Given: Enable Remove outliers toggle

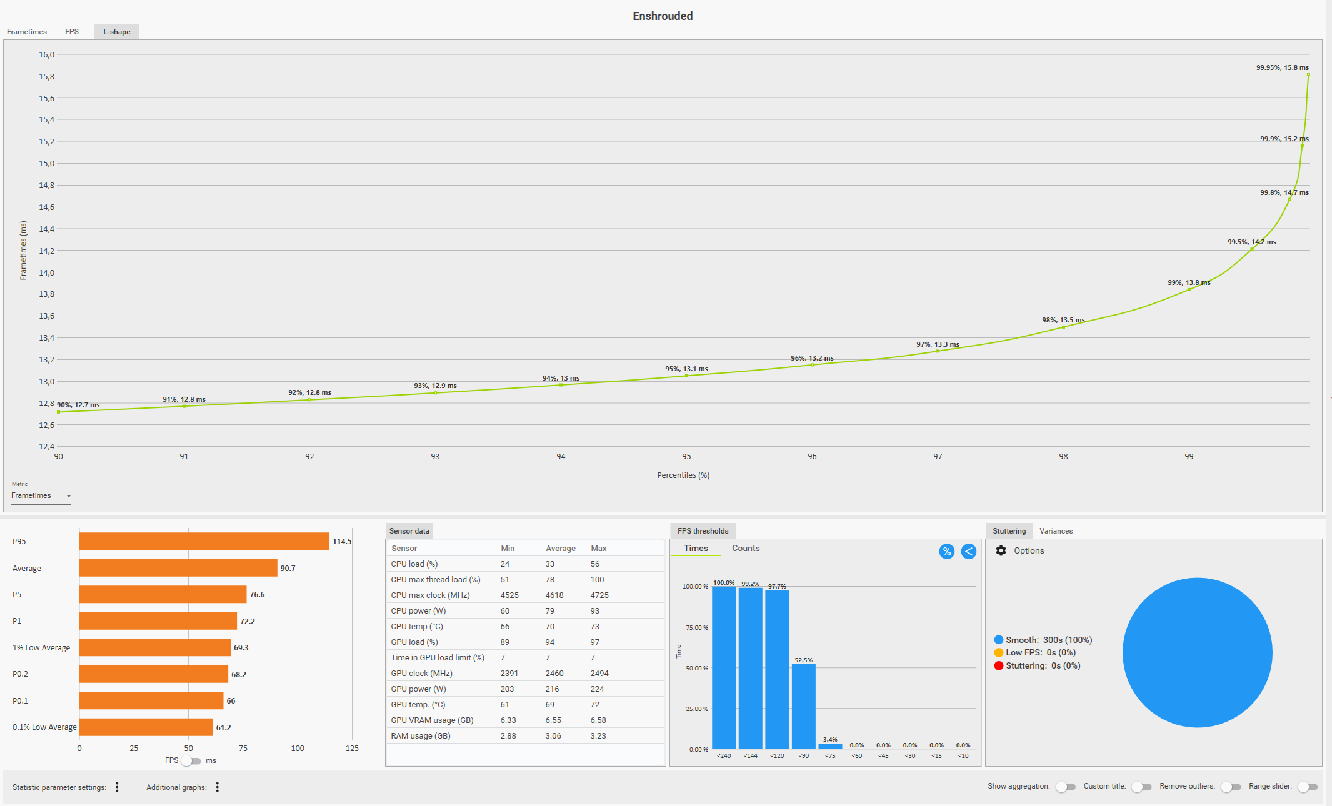Looking at the screenshot, I should coord(1230,787).
